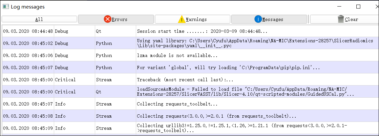Click the red Errors filter icon

108,19
